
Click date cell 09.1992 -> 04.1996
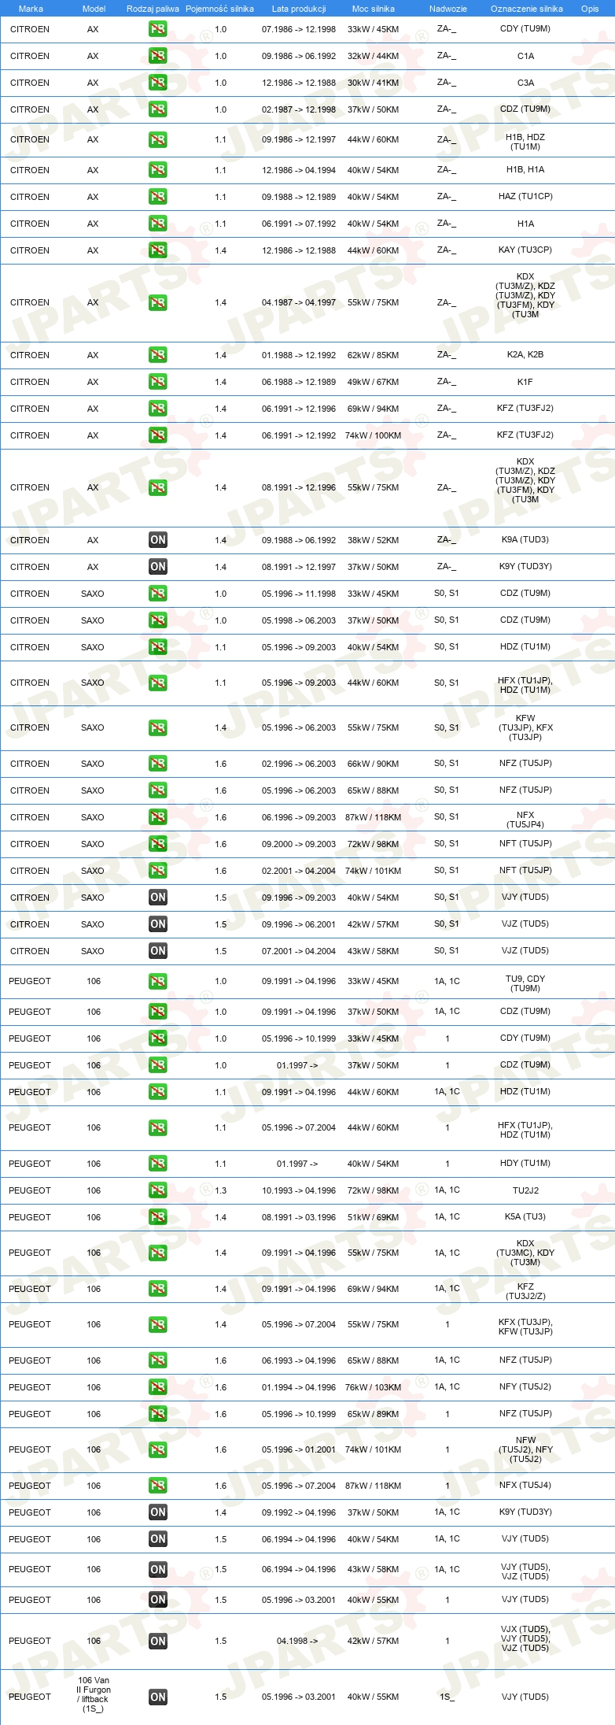(299, 1512)
